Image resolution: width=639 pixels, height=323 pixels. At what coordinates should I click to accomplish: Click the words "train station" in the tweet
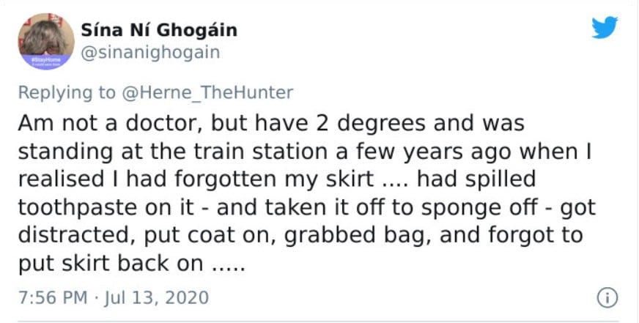tap(260, 152)
